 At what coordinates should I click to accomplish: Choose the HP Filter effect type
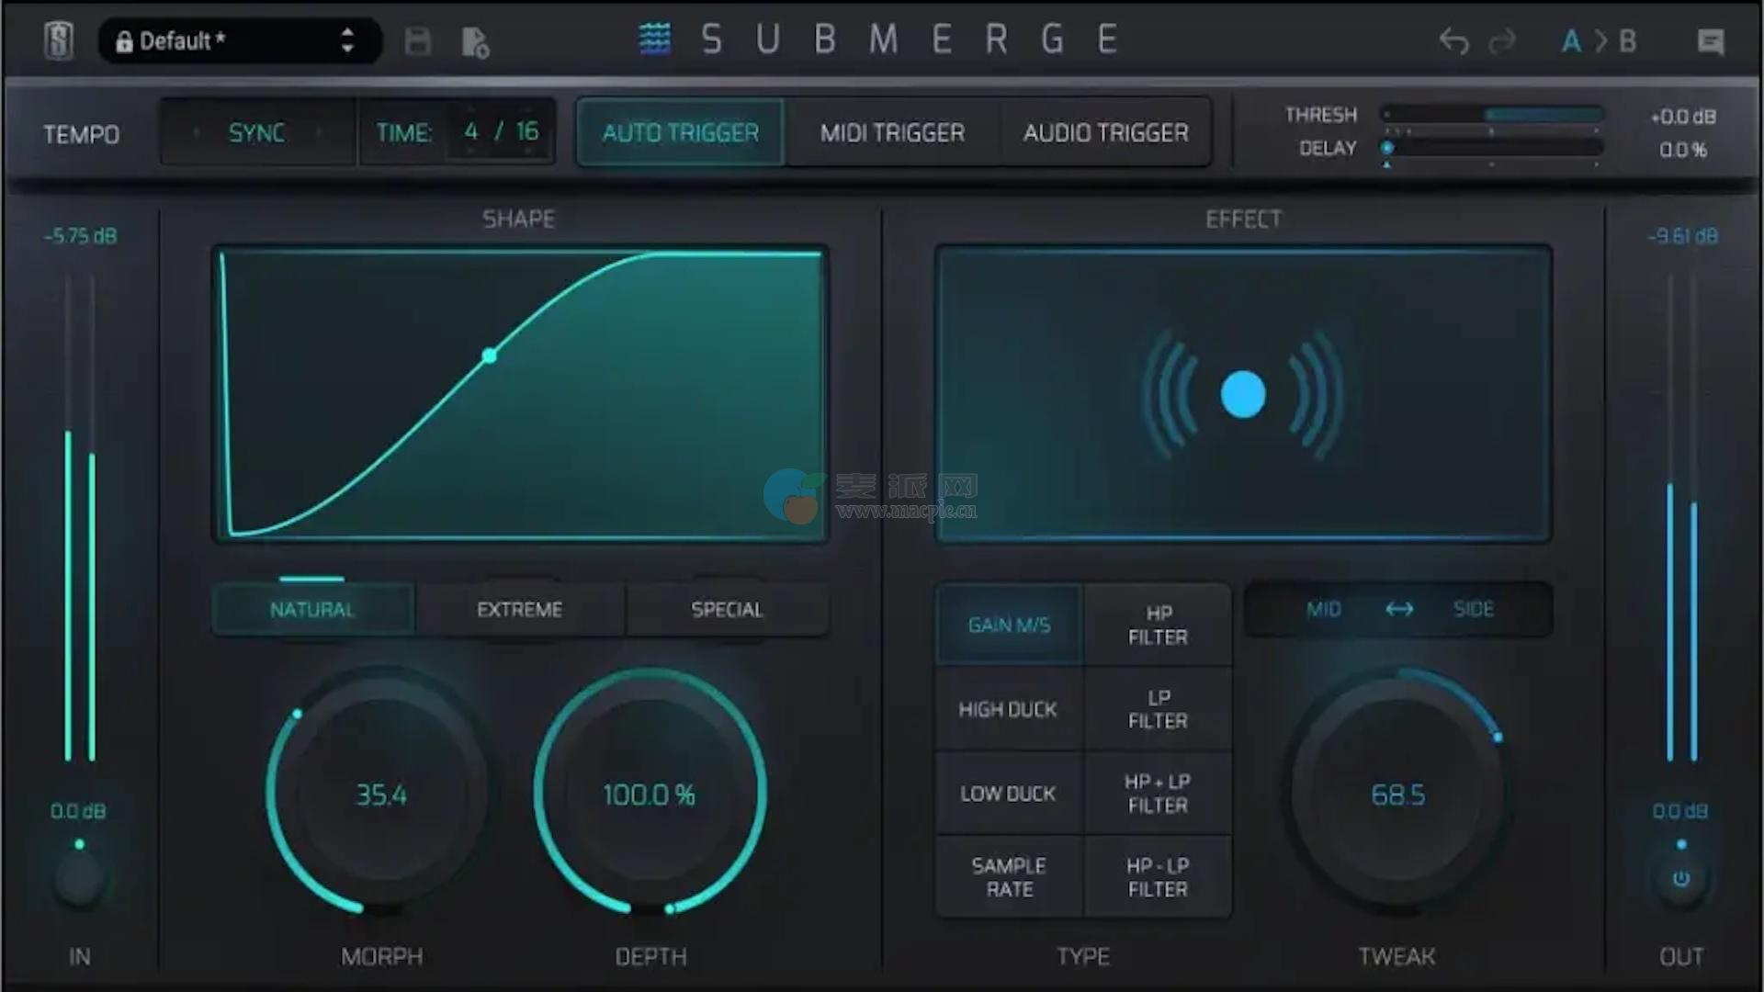pos(1158,625)
